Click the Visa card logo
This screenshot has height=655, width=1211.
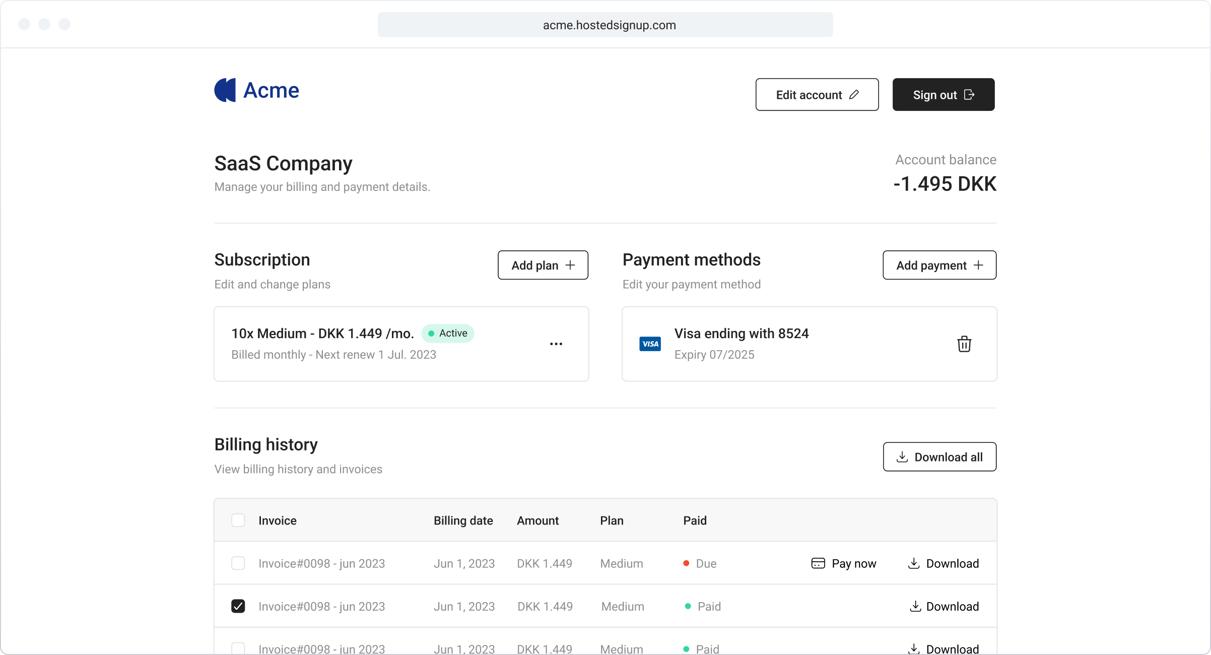click(650, 344)
